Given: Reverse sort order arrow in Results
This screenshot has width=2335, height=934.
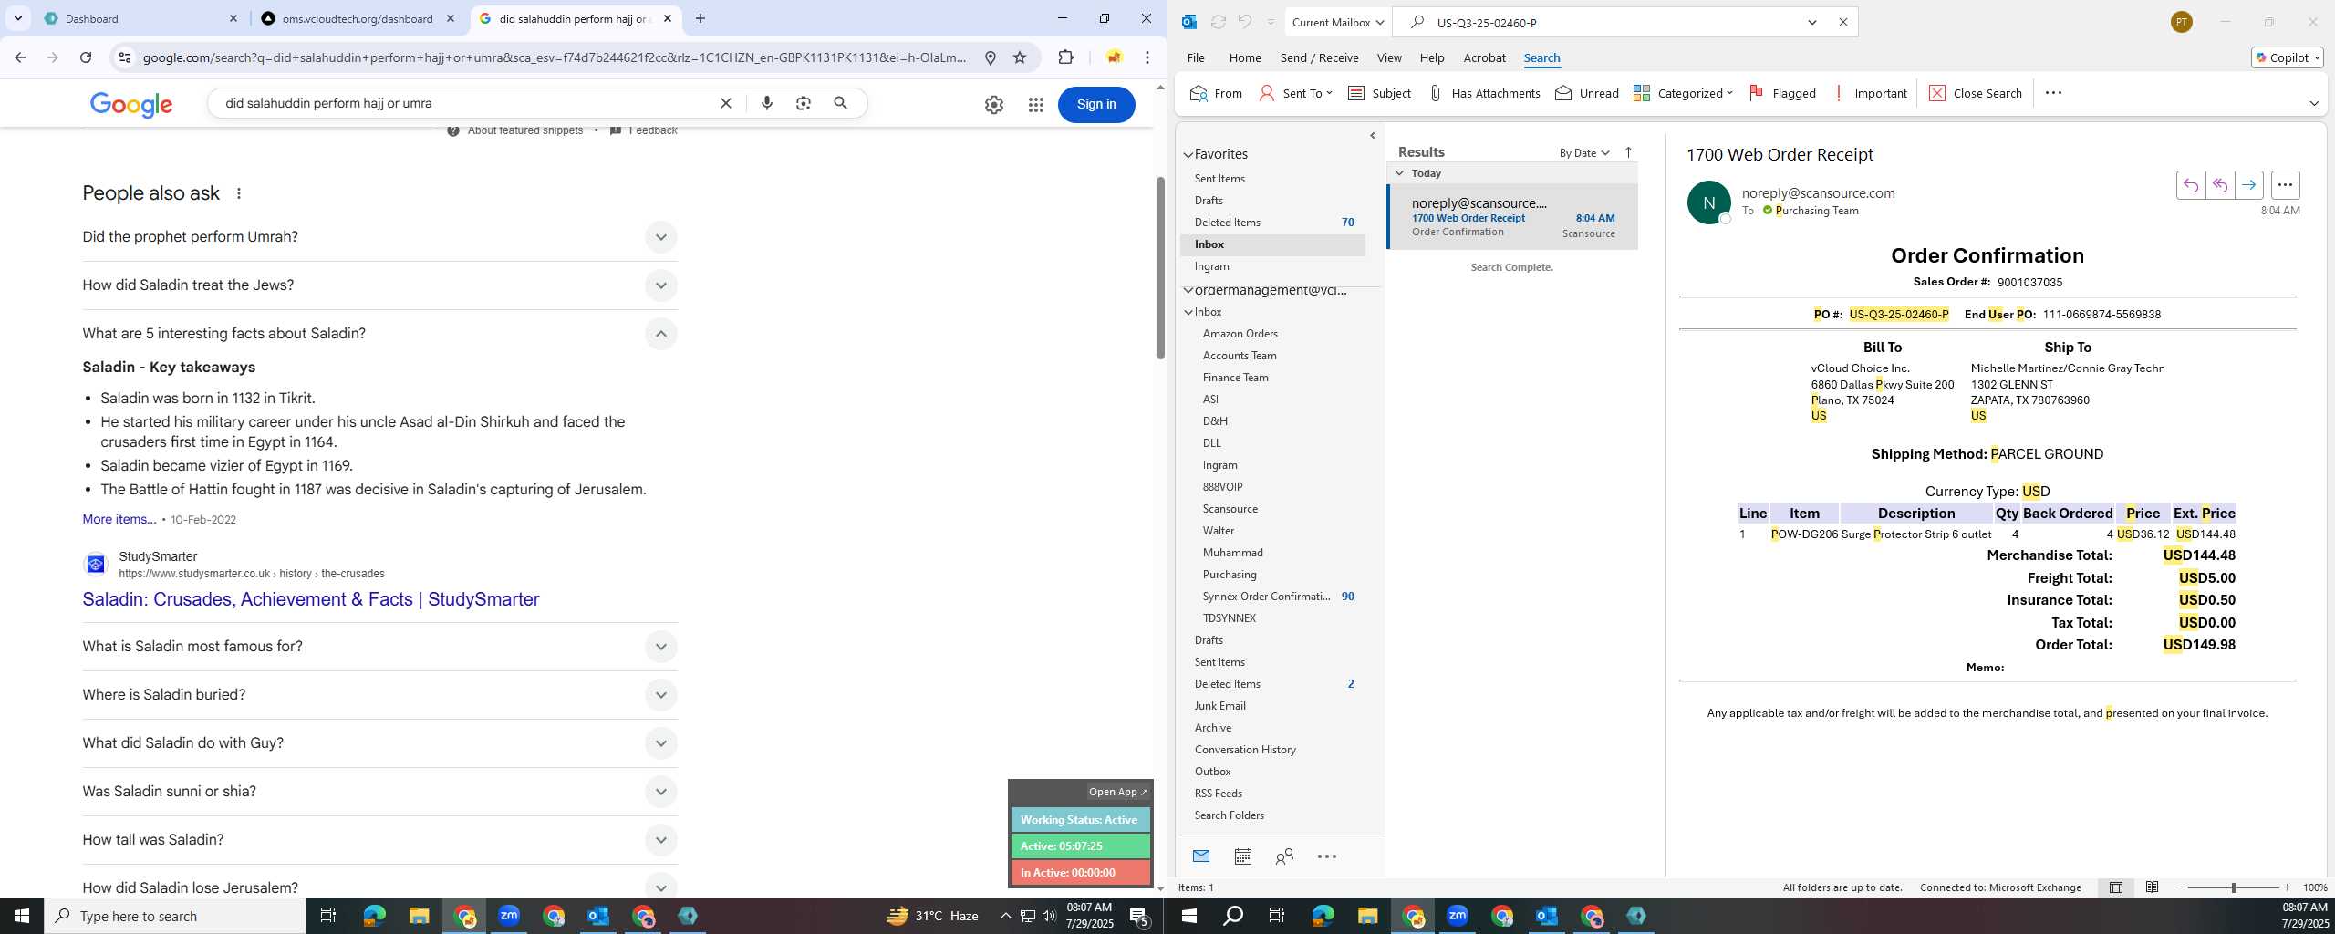Looking at the screenshot, I should pyautogui.click(x=1628, y=152).
